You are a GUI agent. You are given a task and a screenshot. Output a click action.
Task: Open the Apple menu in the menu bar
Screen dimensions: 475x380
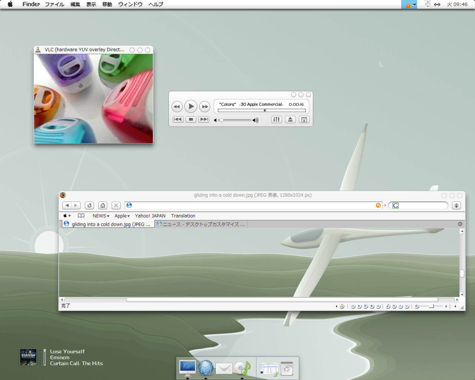[10, 4]
